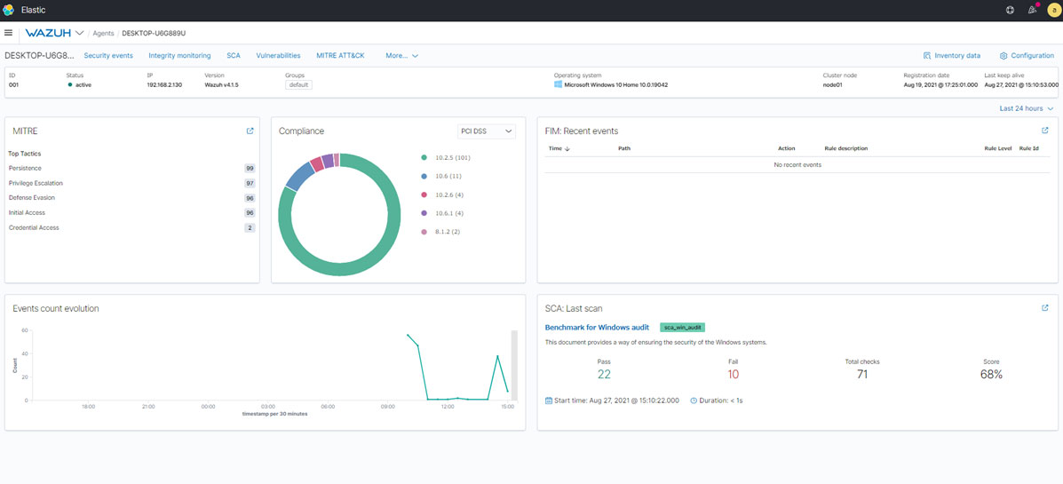Click the Persistence count badge 99

250,168
